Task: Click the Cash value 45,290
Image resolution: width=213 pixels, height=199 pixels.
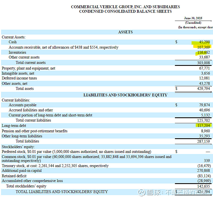Action: (x=204, y=42)
